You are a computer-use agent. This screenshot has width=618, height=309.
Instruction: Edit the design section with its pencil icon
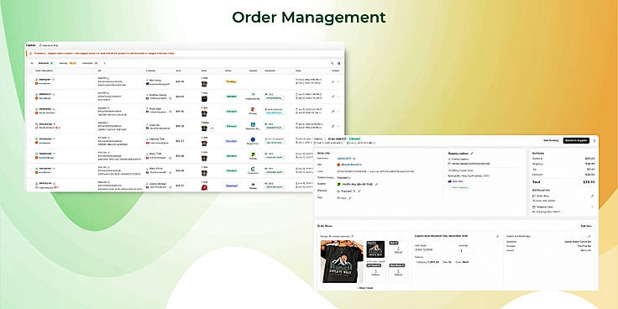point(353,236)
